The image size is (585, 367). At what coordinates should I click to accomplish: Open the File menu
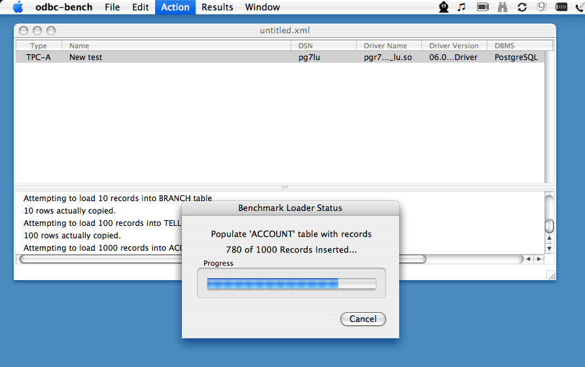[112, 7]
